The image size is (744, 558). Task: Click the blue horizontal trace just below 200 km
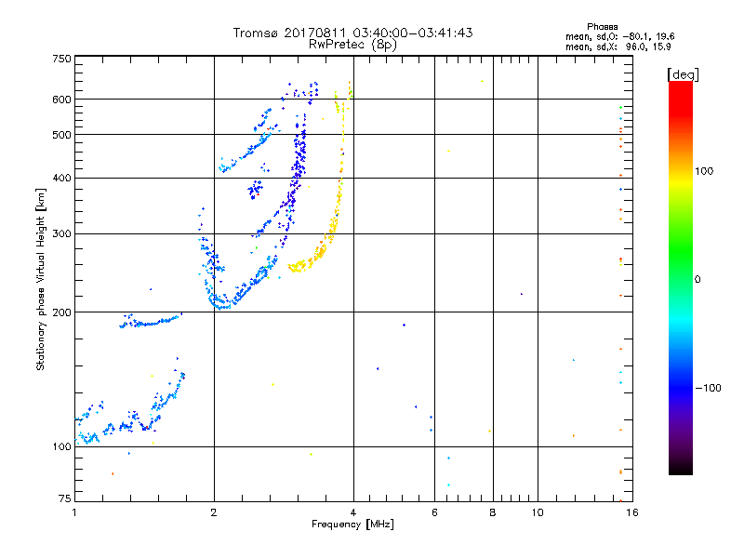coord(151,323)
